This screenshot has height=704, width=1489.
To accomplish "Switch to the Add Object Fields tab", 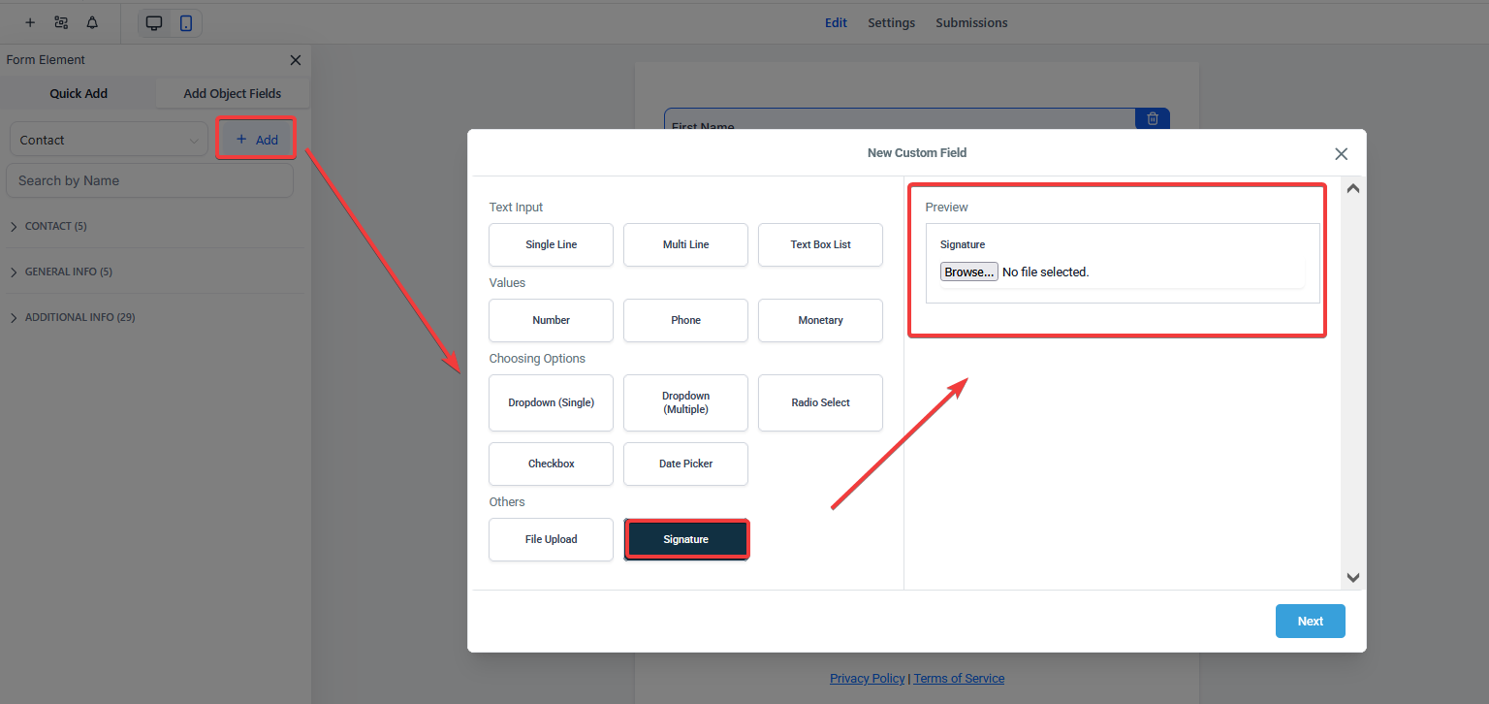I will pyautogui.click(x=233, y=94).
